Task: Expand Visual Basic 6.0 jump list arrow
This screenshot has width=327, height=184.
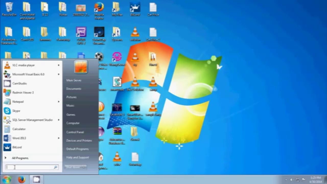Action: 59,74
